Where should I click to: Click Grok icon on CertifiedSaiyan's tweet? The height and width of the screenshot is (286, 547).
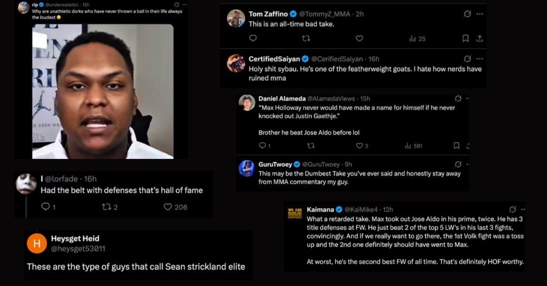coord(467,59)
